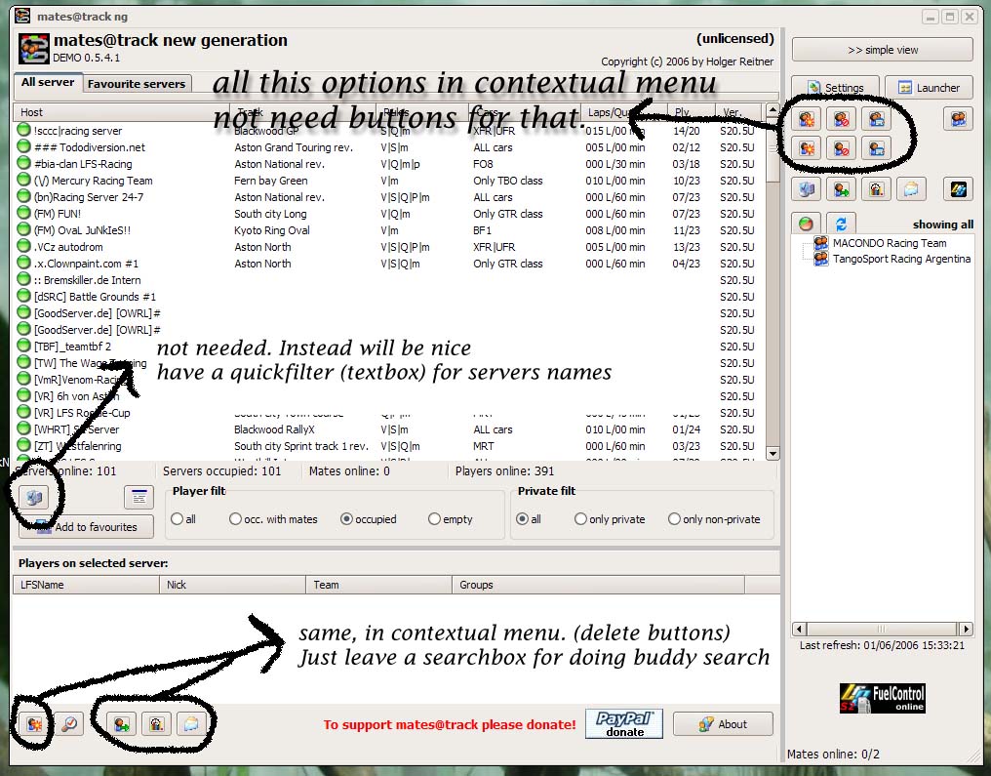
Task: Click the join-mate green arrow icon in right panel
Action: [x=841, y=188]
